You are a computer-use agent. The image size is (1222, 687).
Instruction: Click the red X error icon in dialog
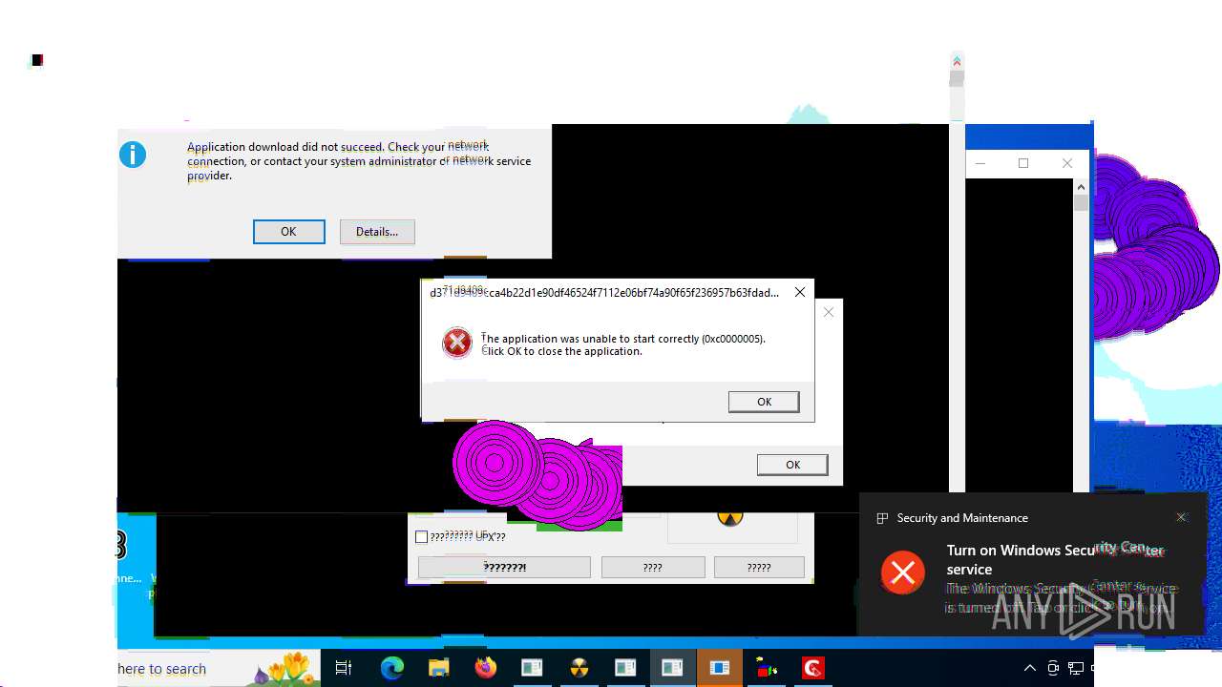tap(457, 343)
